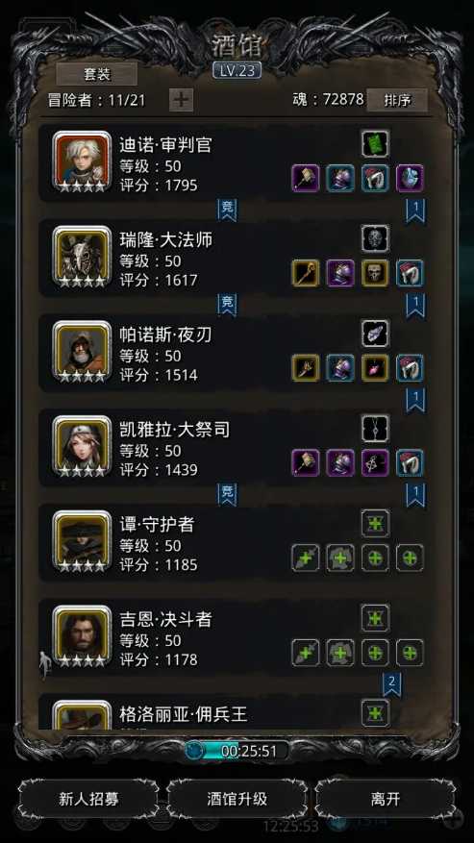The height and width of the screenshot is (843, 474).
Task: Open 迪诺·审判官's green scroll item slot
Action: point(375,143)
